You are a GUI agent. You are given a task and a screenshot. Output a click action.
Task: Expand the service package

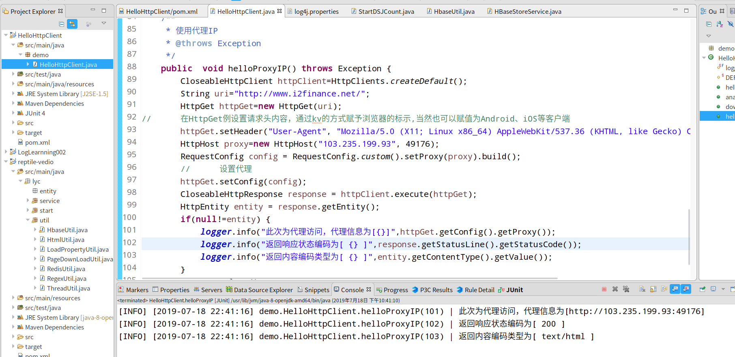coord(28,201)
